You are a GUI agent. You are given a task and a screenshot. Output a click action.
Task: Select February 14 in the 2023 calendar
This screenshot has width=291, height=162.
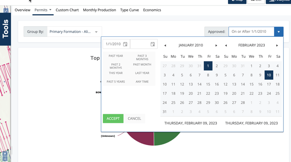tap(243, 84)
